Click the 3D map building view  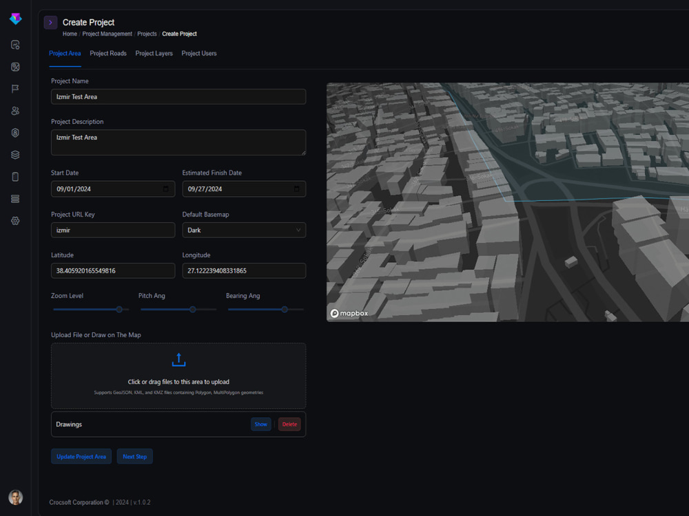point(508,202)
